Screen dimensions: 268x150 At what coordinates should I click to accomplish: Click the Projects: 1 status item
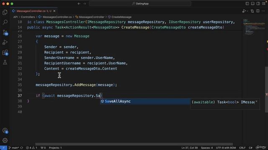[x=55, y=148]
